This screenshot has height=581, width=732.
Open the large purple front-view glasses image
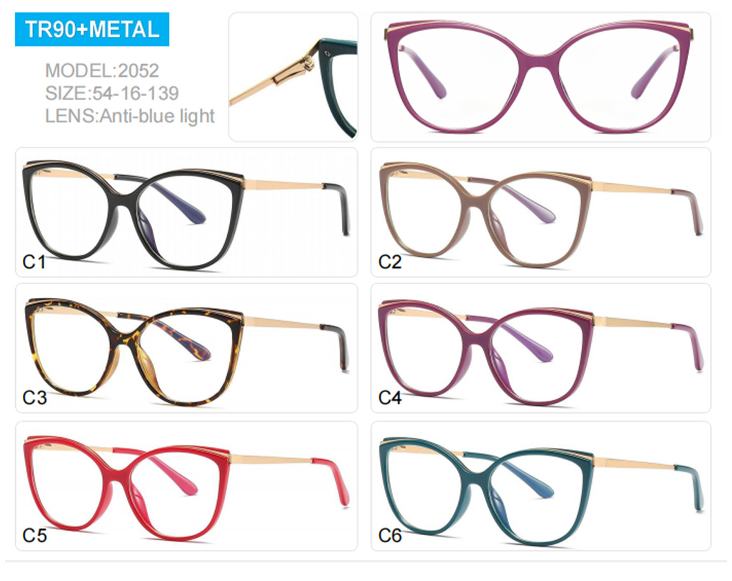point(540,77)
